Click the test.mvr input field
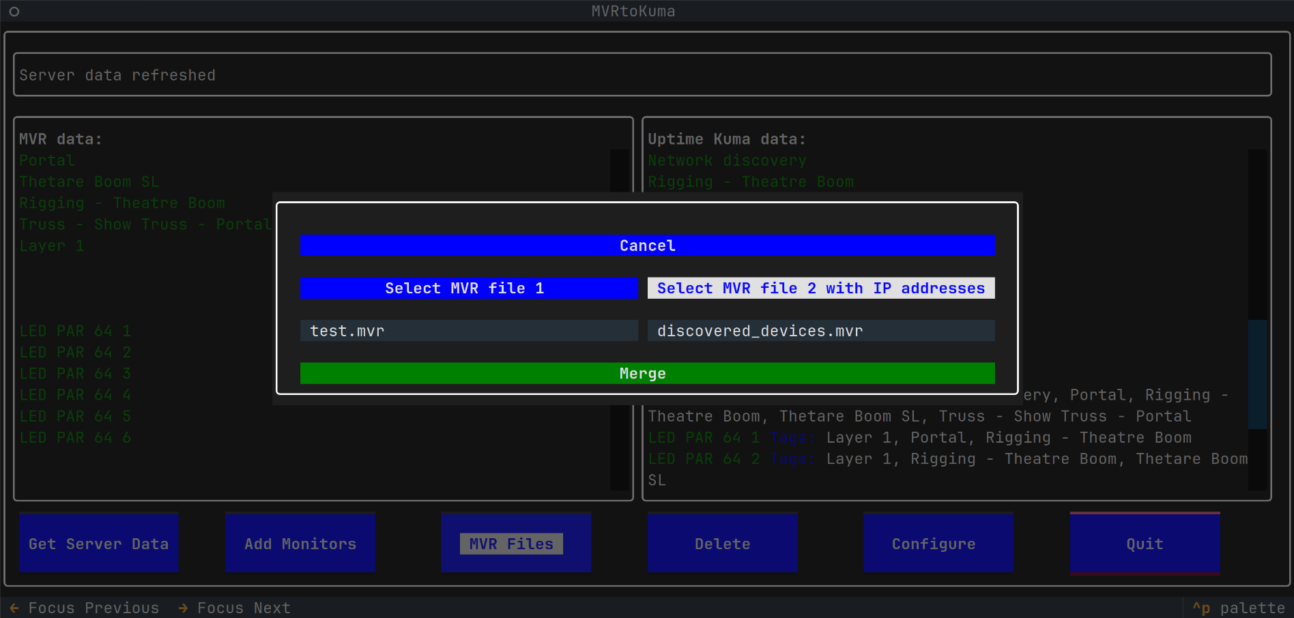This screenshot has width=1294, height=618. click(x=469, y=331)
